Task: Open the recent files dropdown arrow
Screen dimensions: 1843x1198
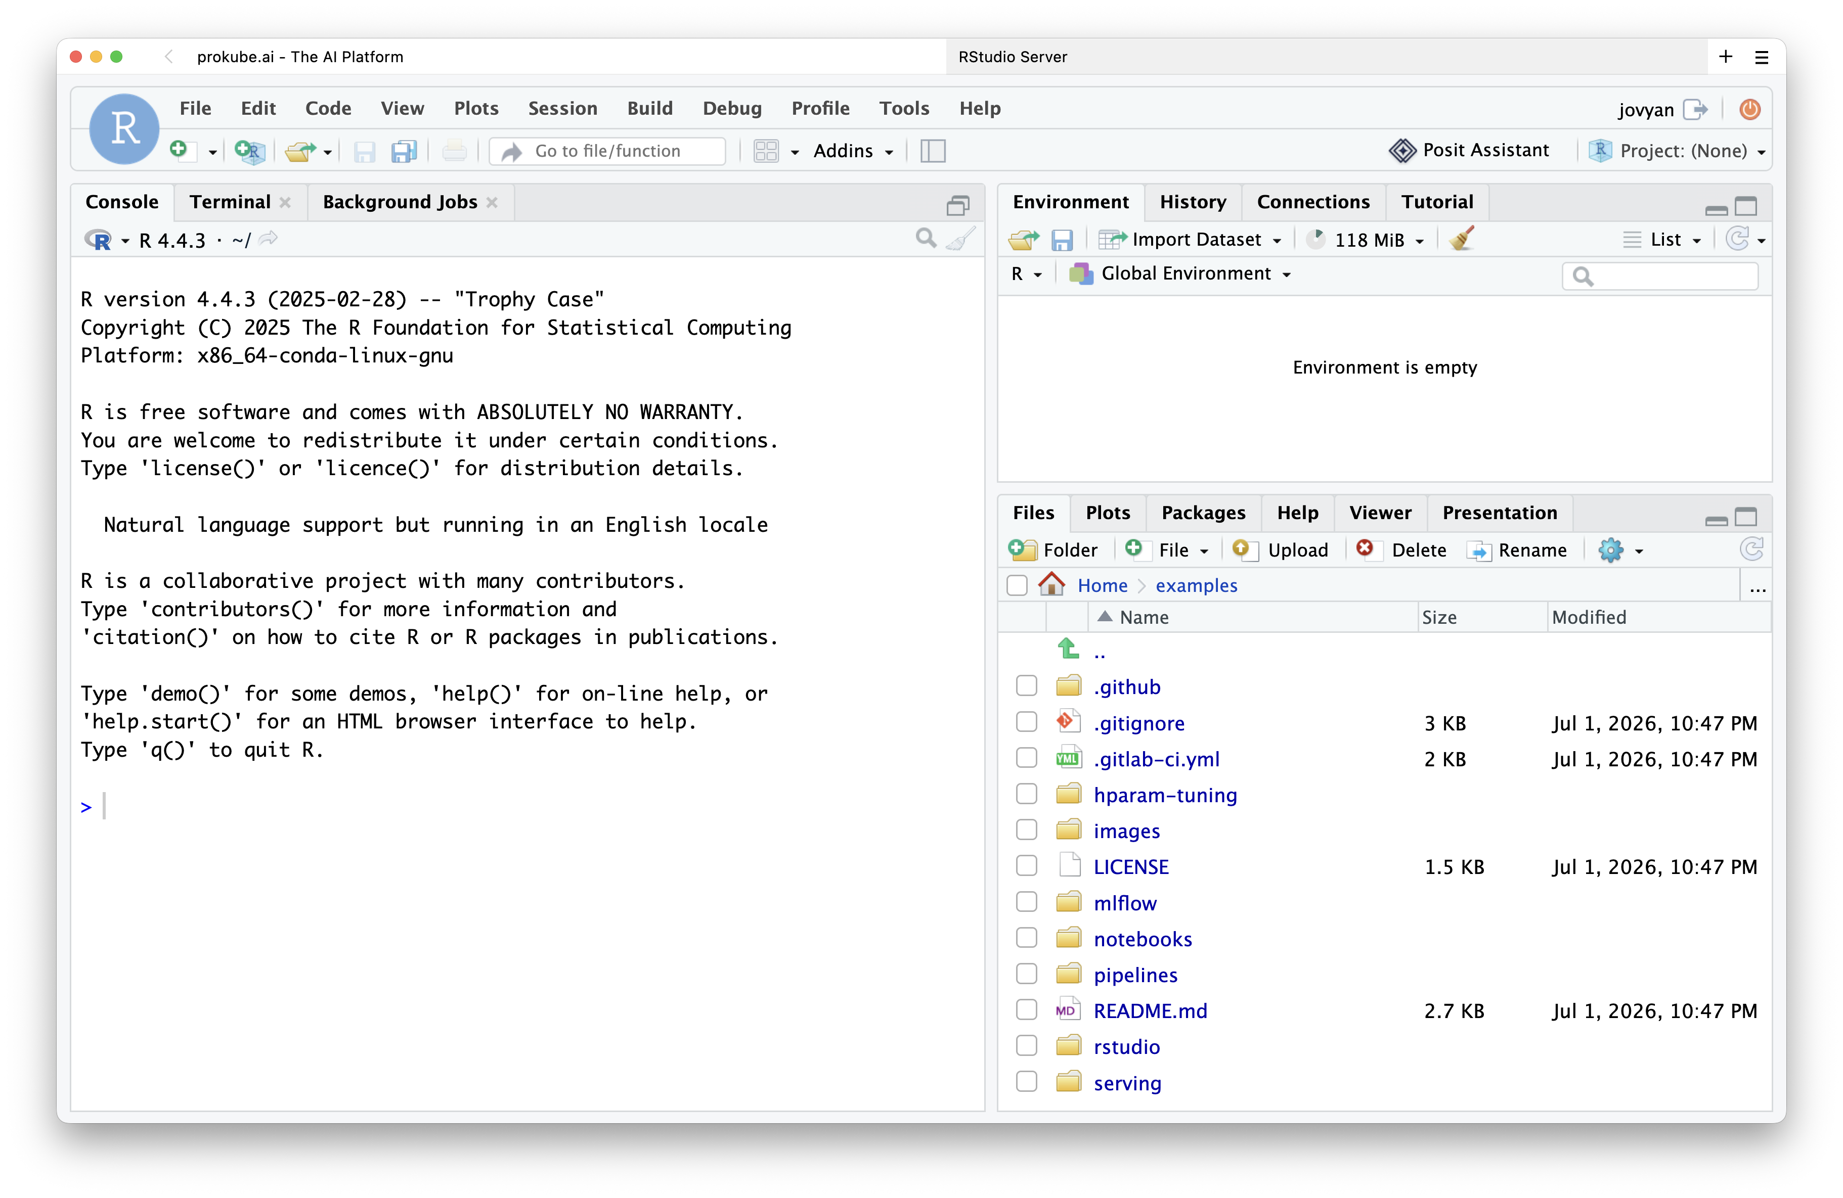Action: [x=328, y=153]
